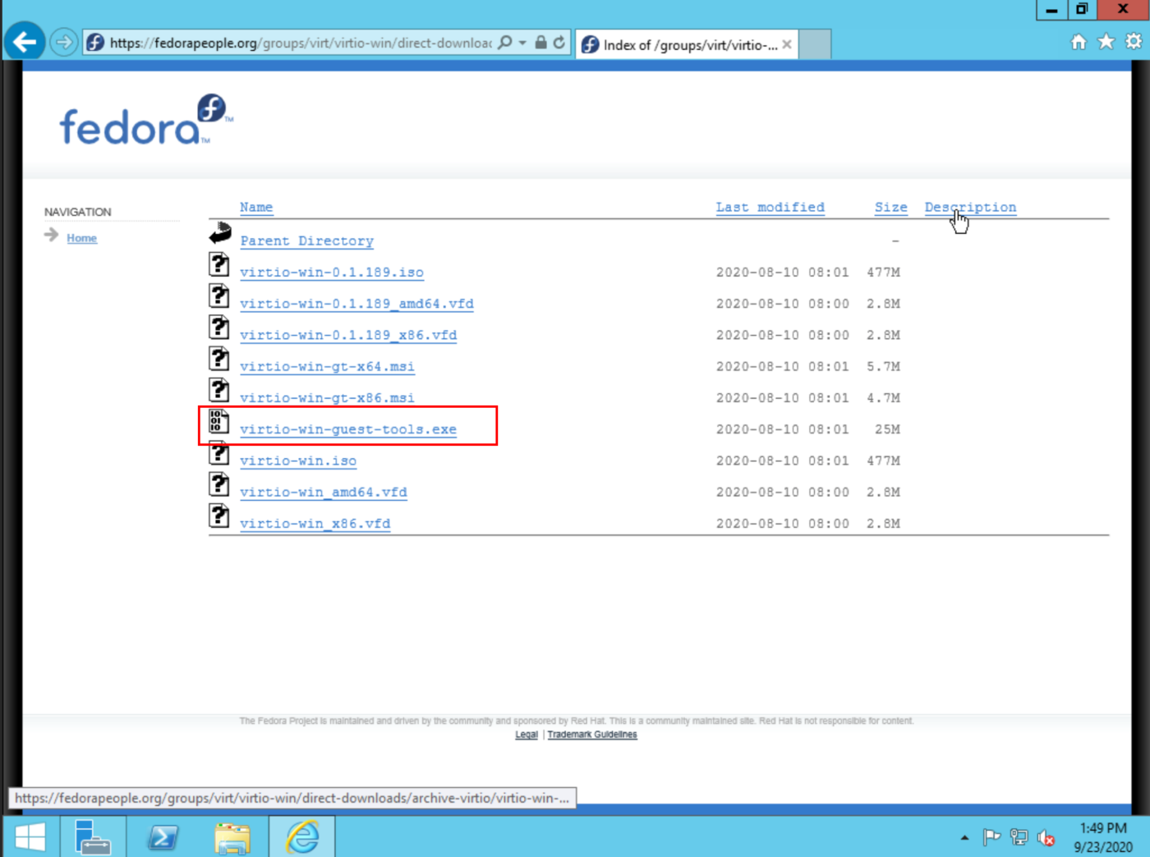Launch PowerShell from the taskbar
This screenshot has height=857, width=1150.
coord(163,836)
